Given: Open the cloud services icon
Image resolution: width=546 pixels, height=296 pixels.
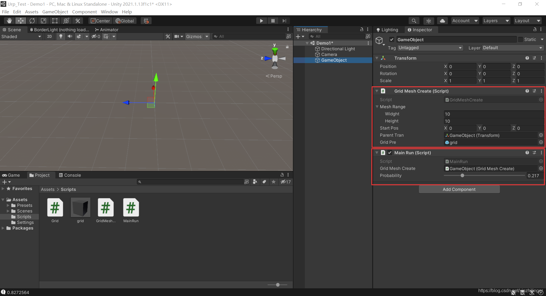Looking at the screenshot, I should click(x=442, y=21).
